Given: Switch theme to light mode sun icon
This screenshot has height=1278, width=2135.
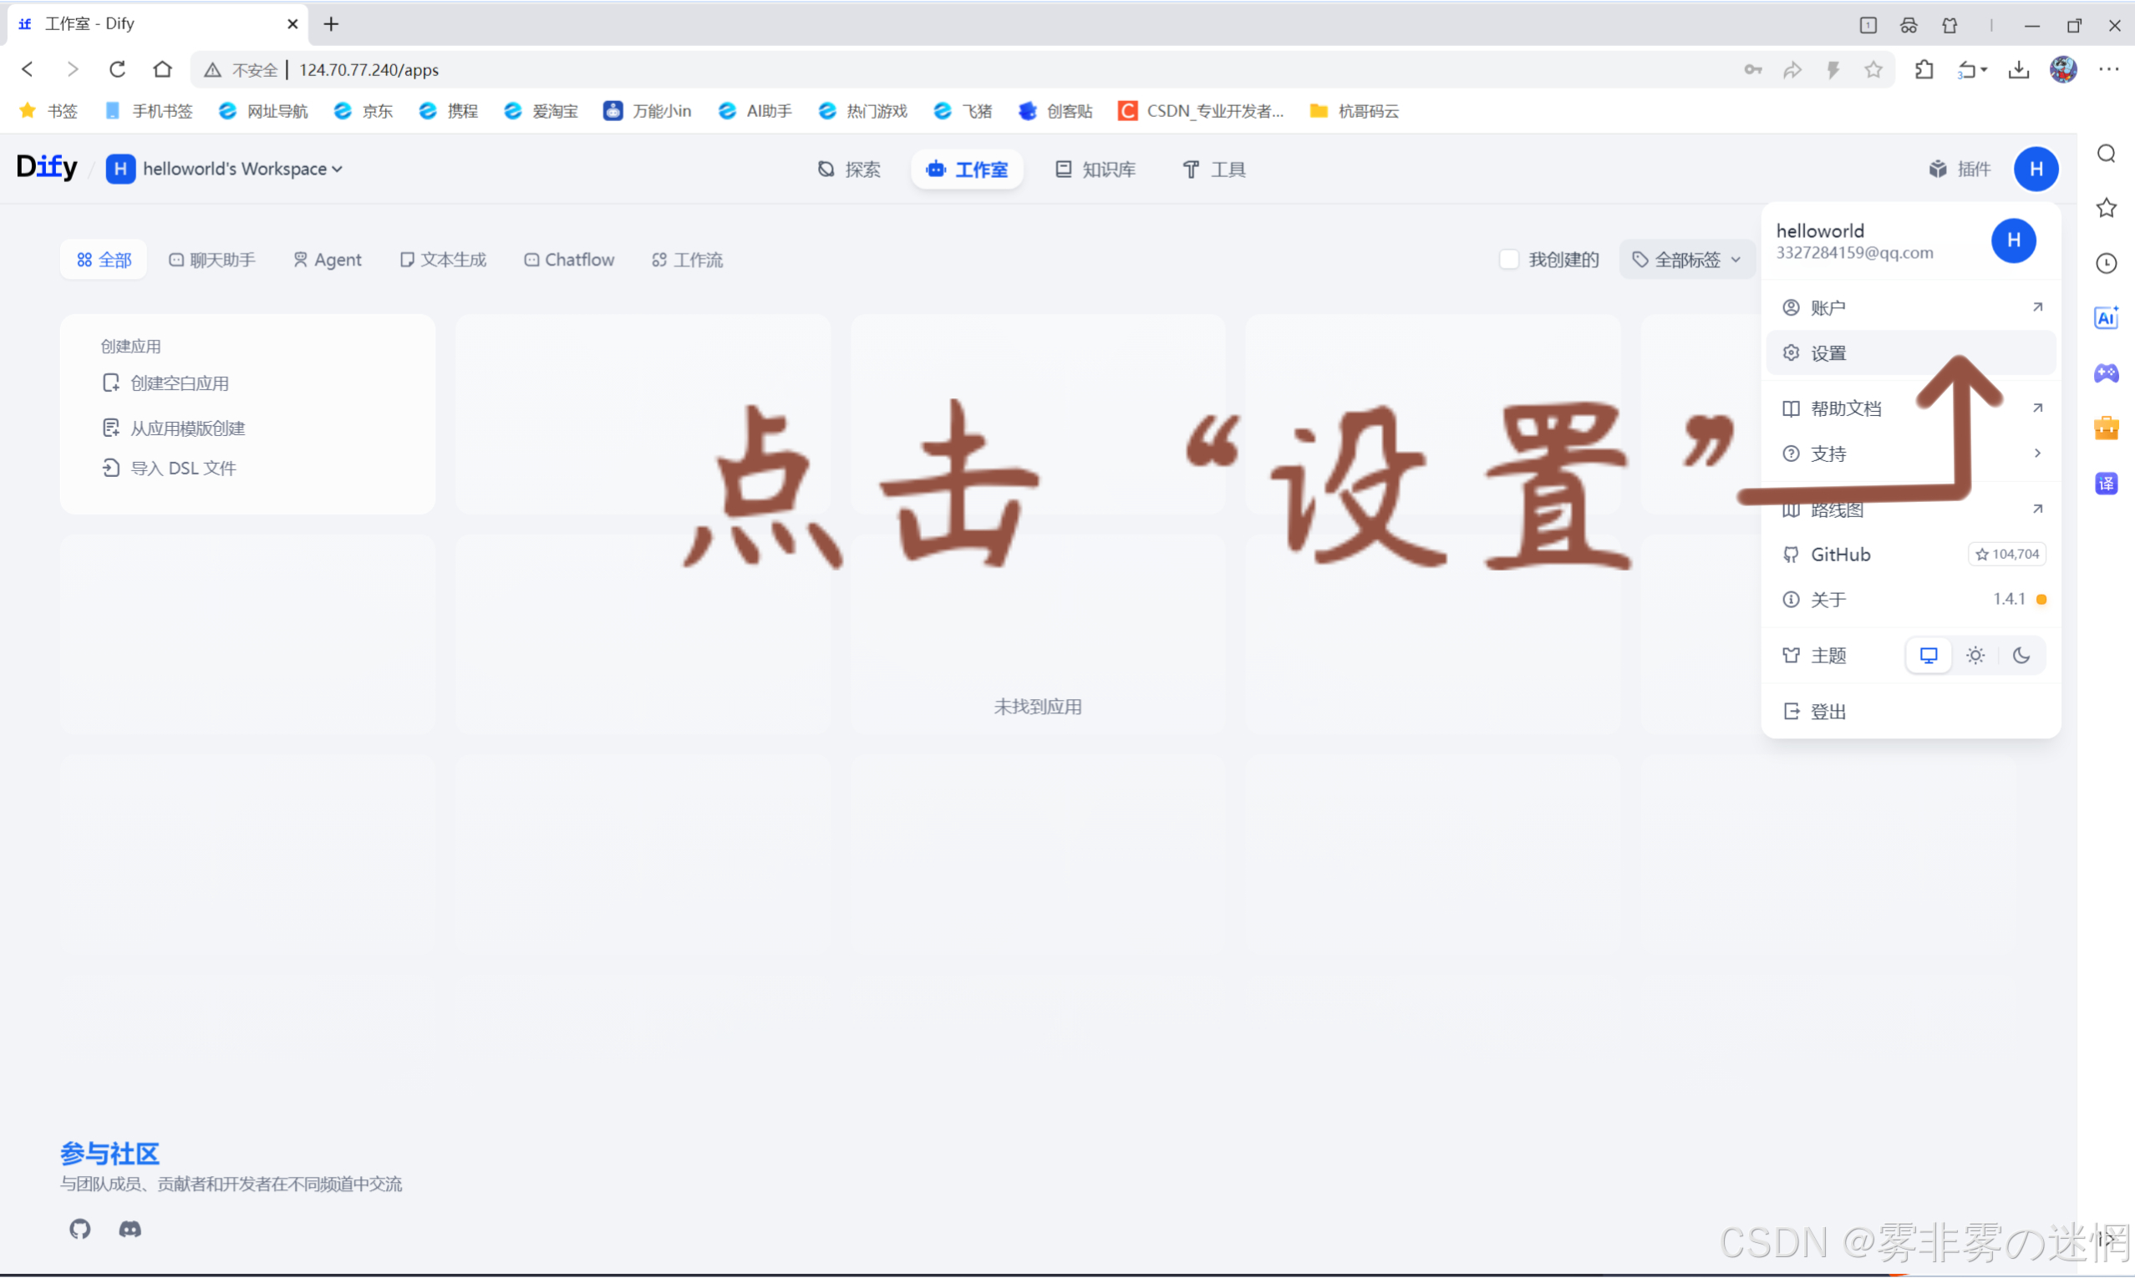Looking at the screenshot, I should pyautogui.click(x=1975, y=656).
